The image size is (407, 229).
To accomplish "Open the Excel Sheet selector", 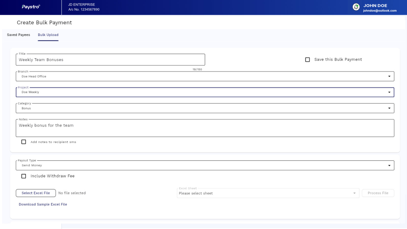I will click(x=268, y=193).
